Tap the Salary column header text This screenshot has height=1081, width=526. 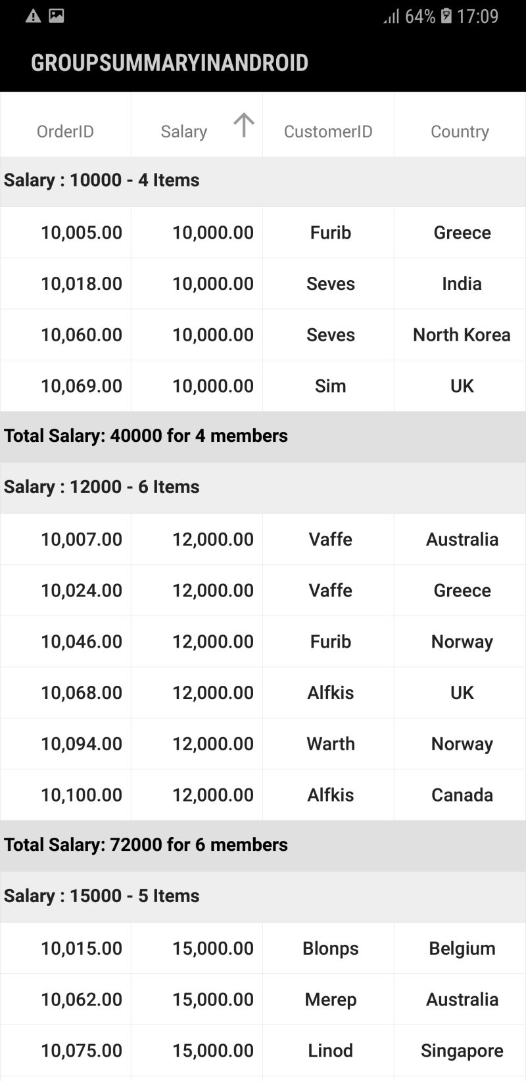click(x=183, y=132)
